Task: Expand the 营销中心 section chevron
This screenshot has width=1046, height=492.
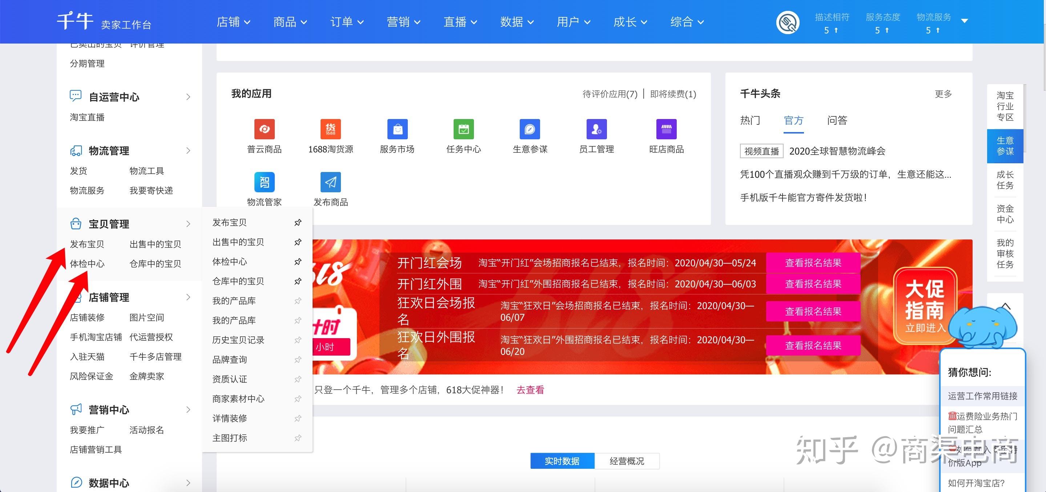Action: 188,409
